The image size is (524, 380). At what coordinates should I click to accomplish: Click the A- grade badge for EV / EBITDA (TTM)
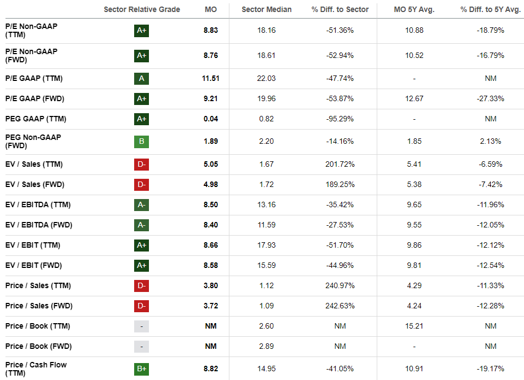[x=141, y=205]
